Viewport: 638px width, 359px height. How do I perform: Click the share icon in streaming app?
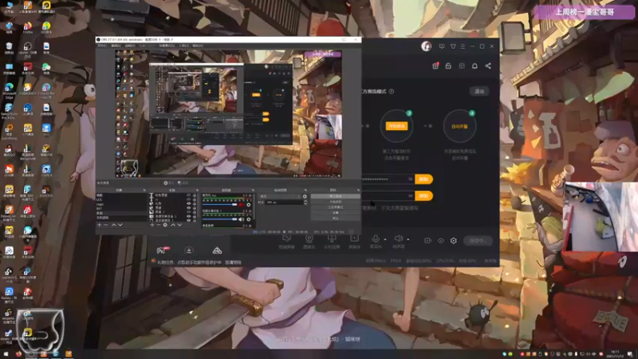pyautogui.click(x=488, y=66)
